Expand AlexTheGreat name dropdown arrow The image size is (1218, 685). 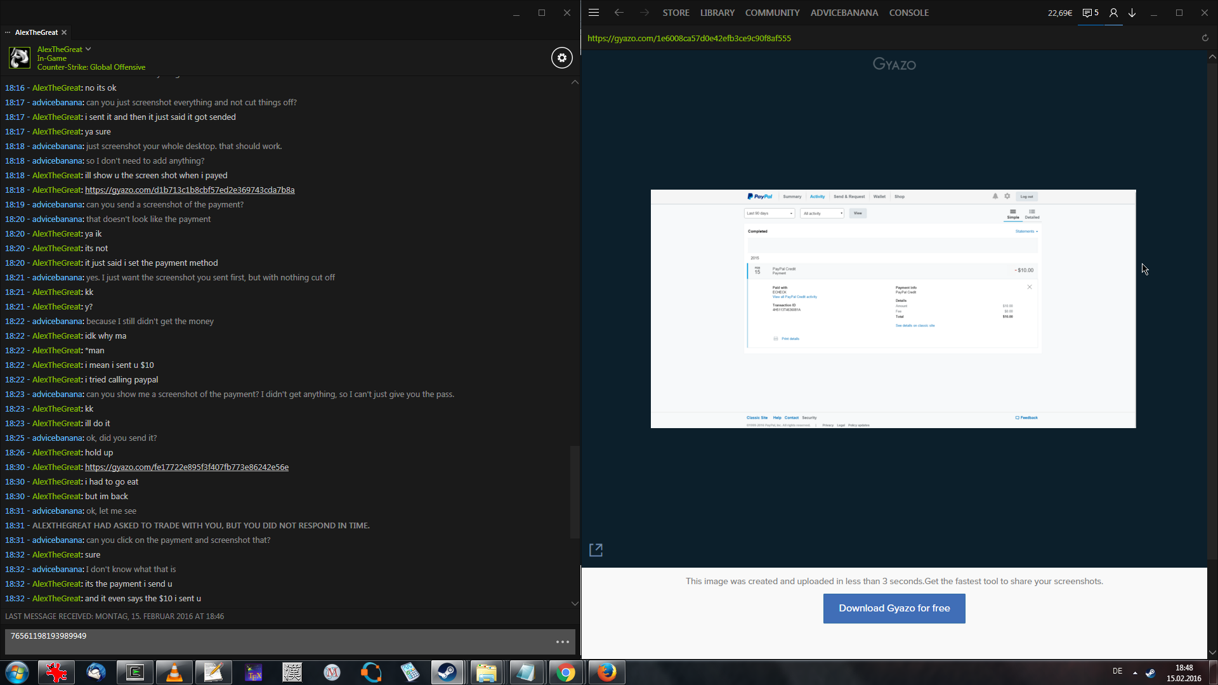88,49
